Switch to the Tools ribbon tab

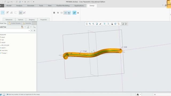point(41,6)
